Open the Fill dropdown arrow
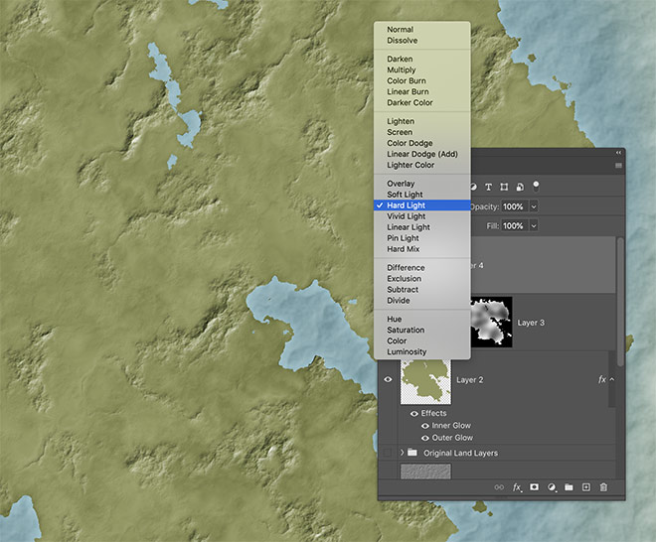 [x=534, y=226]
